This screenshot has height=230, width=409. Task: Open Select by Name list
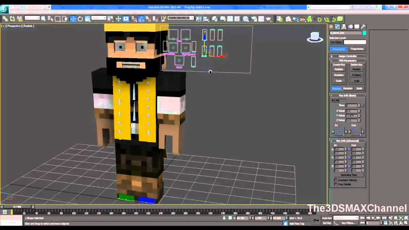pos(50,19)
